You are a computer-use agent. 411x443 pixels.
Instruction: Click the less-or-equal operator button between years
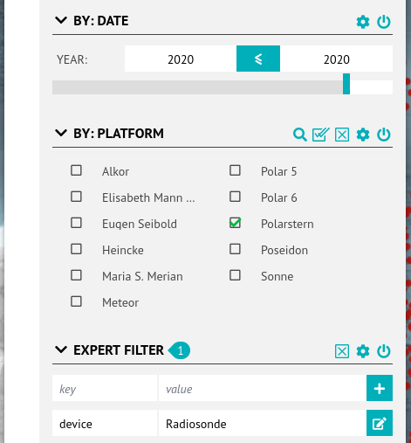tap(258, 59)
